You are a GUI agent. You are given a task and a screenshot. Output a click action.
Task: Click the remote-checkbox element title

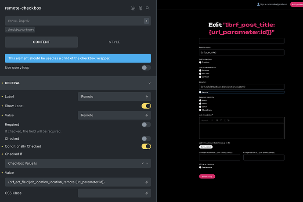[23, 8]
